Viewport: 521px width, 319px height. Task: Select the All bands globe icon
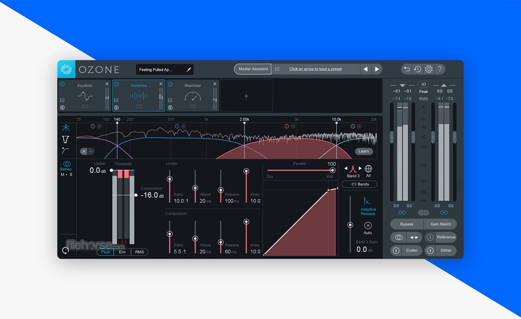point(368,169)
